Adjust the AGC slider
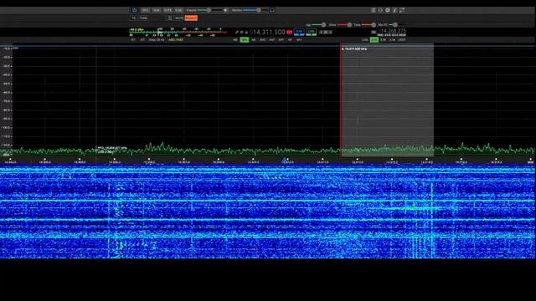 point(319,24)
